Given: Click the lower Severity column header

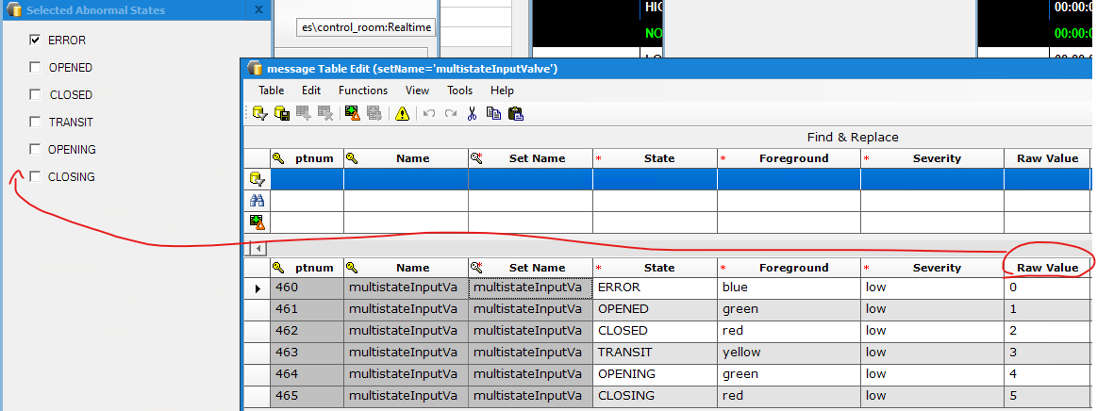Looking at the screenshot, I should pos(936,268).
